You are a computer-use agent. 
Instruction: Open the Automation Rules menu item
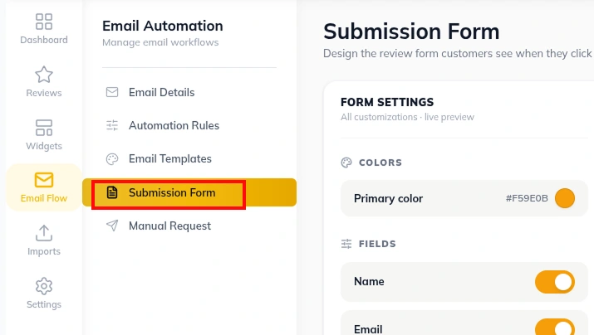pos(189,125)
